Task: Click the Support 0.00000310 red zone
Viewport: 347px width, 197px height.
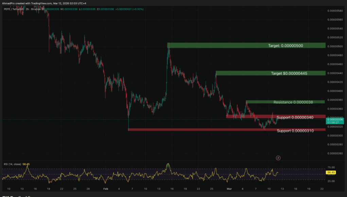Action: click(x=227, y=130)
